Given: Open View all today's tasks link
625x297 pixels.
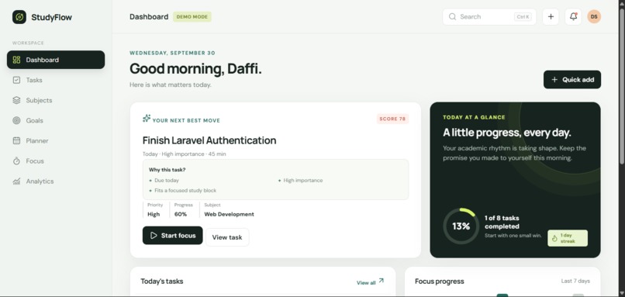Looking at the screenshot, I should [x=371, y=282].
